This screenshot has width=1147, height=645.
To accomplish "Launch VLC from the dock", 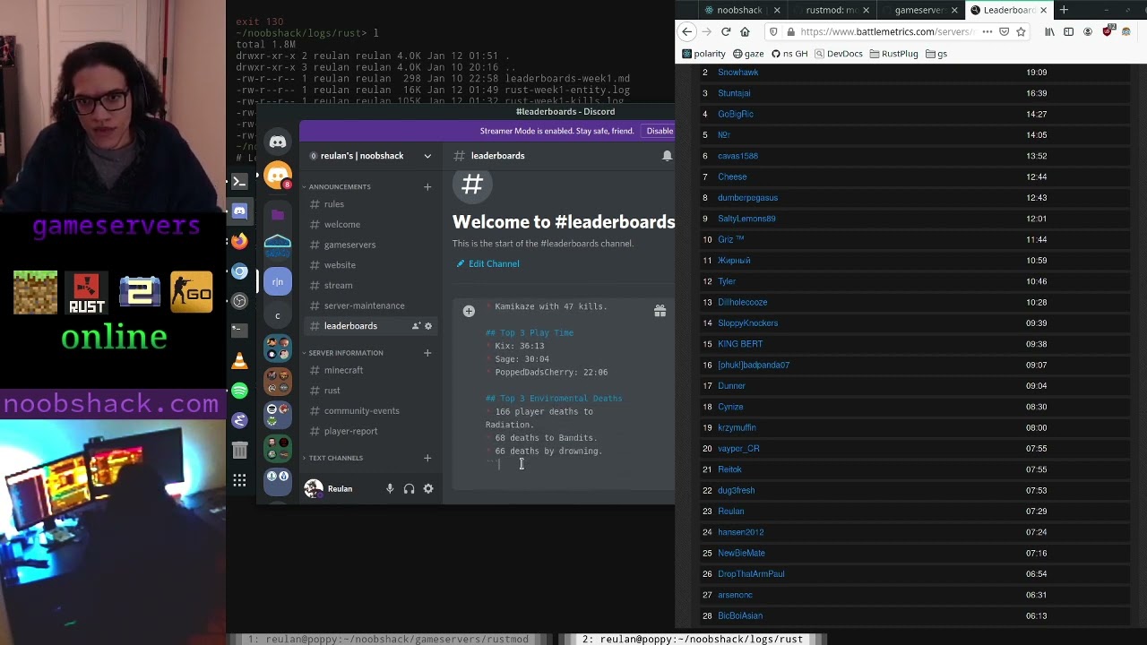I will pyautogui.click(x=239, y=360).
